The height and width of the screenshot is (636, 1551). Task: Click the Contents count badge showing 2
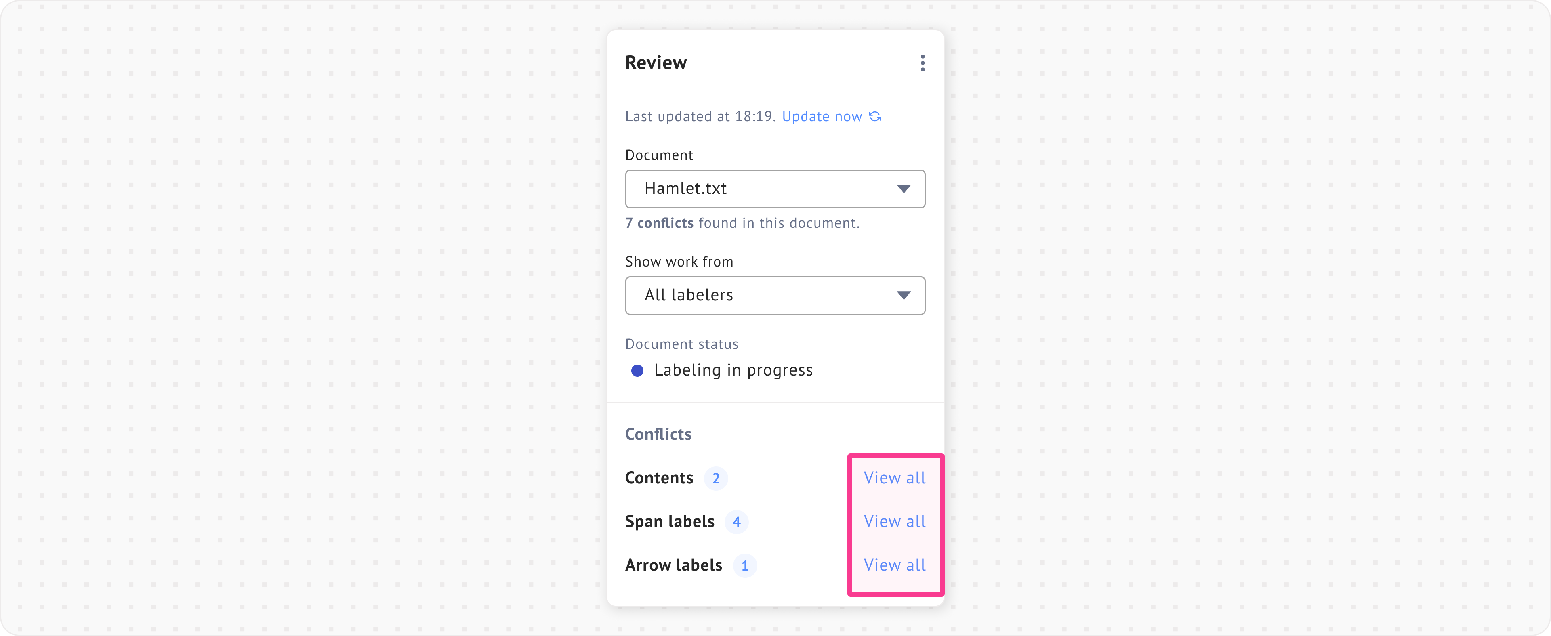[716, 479]
